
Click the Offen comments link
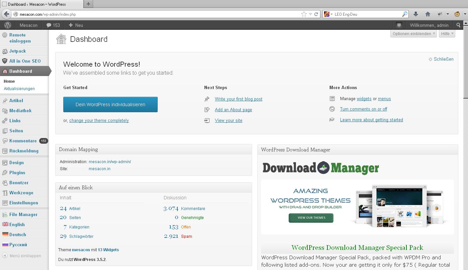(186, 227)
